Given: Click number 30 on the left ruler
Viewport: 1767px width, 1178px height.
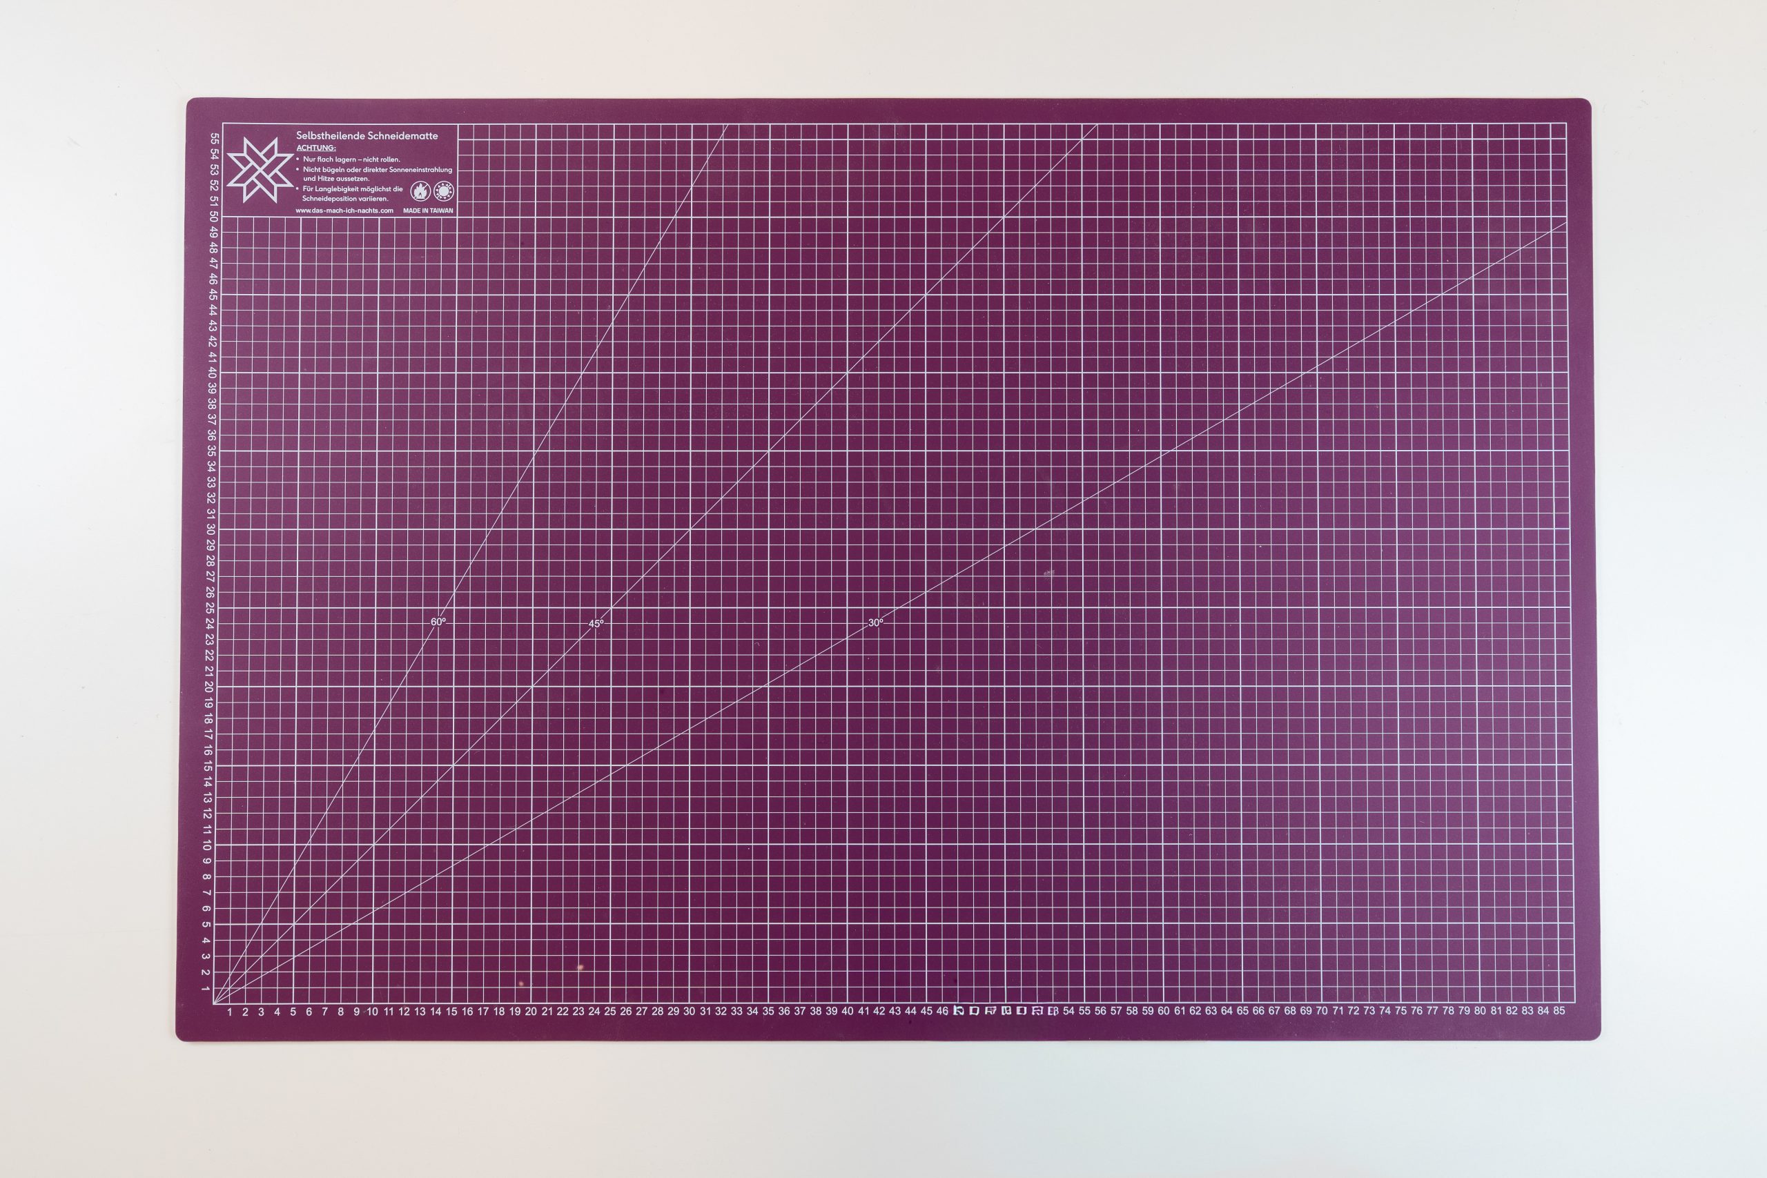Looking at the screenshot, I should click(211, 528).
